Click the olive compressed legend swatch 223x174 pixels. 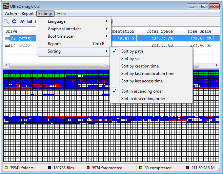coord(141,168)
